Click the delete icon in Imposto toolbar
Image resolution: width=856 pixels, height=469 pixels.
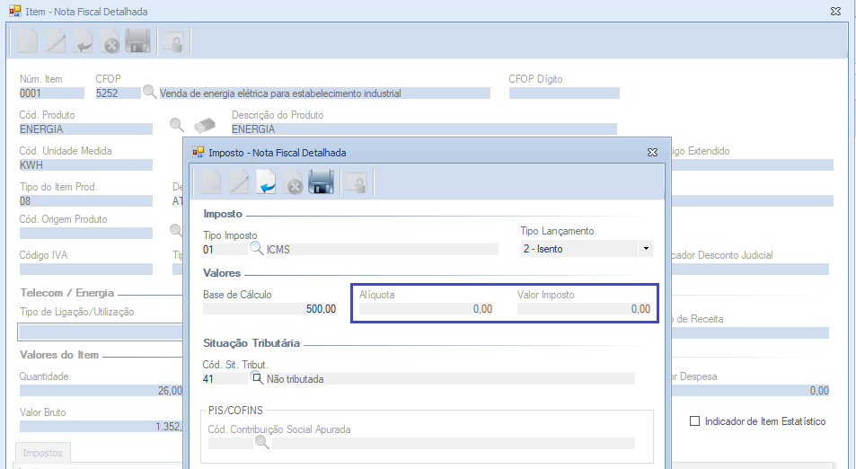coord(294,183)
